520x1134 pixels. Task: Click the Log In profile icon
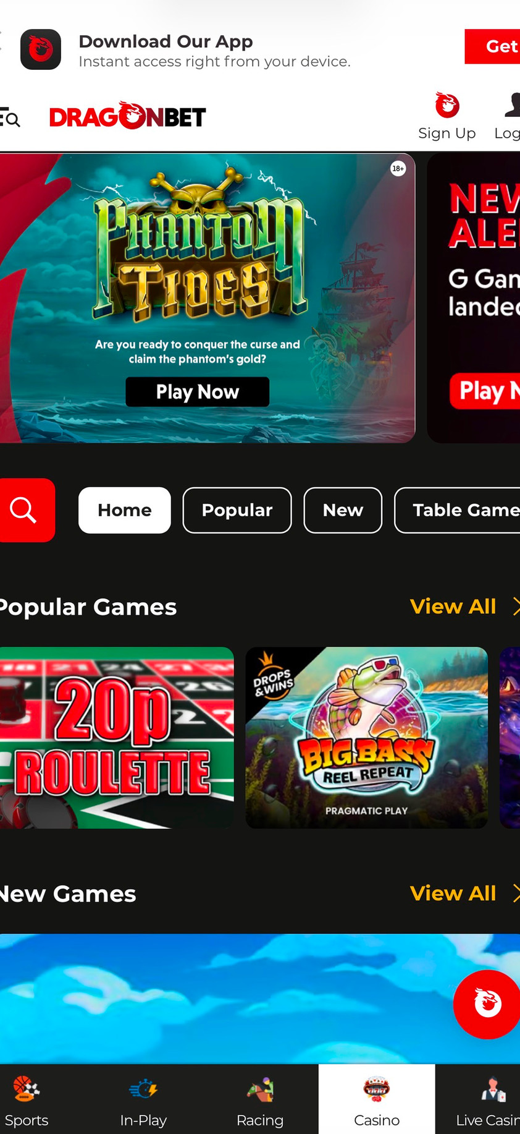tap(513, 104)
